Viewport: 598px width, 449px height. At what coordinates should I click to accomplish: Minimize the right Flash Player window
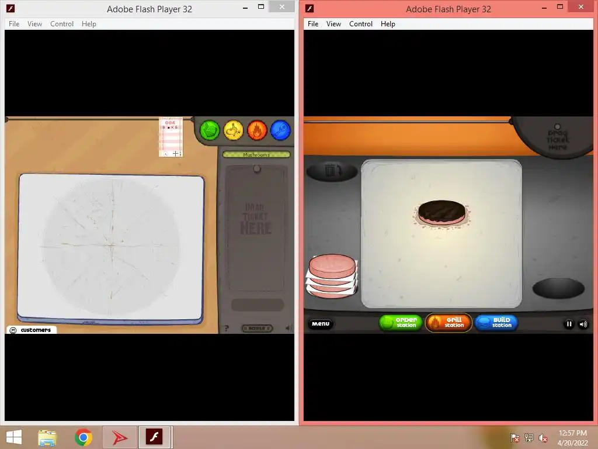[544, 7]
